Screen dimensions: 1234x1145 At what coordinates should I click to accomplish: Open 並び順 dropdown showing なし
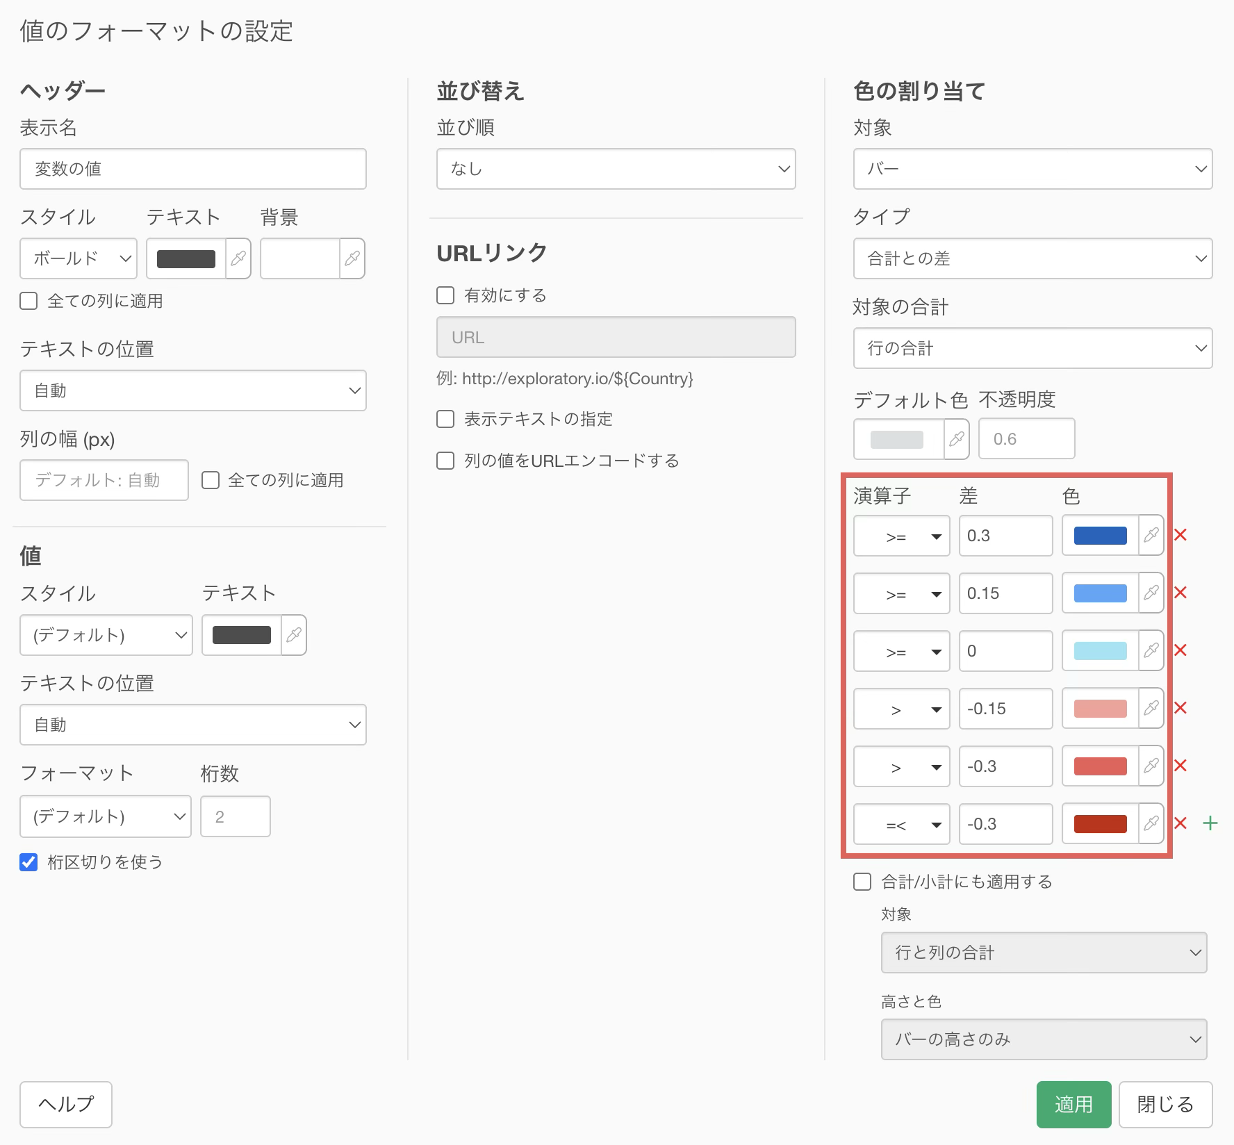[616, 169]
